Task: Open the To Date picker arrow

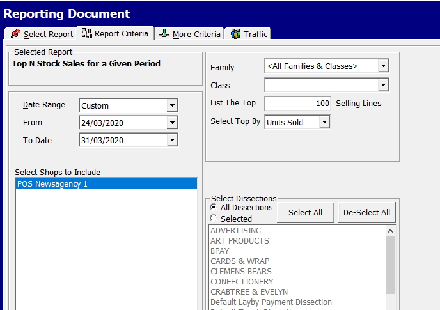Action: pyautogui.click(x=172, y=140)
